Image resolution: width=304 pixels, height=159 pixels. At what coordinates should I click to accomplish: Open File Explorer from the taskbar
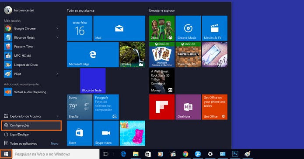[x=136, y=154]
